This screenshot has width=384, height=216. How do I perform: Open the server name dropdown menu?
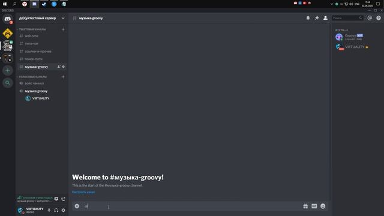[42, 18]
